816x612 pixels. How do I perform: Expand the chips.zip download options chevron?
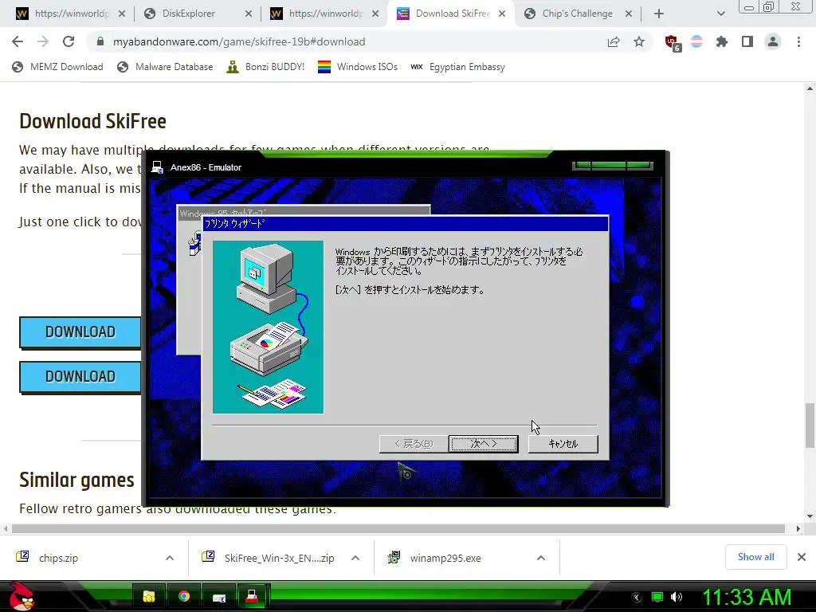pos(170,558)
